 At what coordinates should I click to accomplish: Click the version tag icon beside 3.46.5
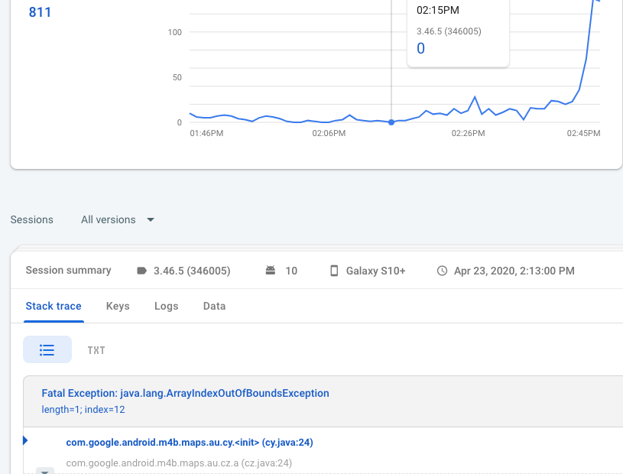click(x=141, y=271)
